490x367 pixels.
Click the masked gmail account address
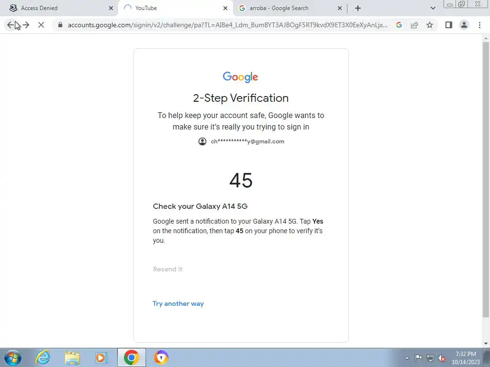pyautogui.click(x=247, y=141)
